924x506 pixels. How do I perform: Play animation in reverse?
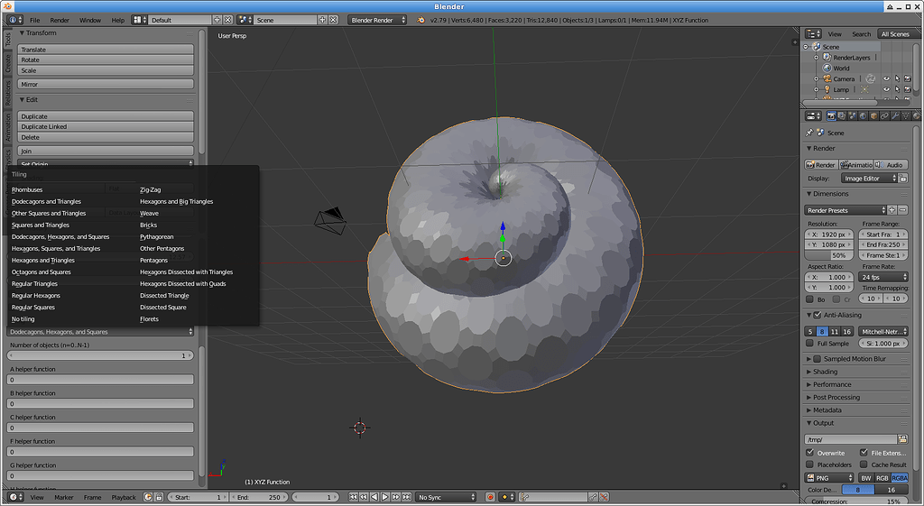point(374,497)
